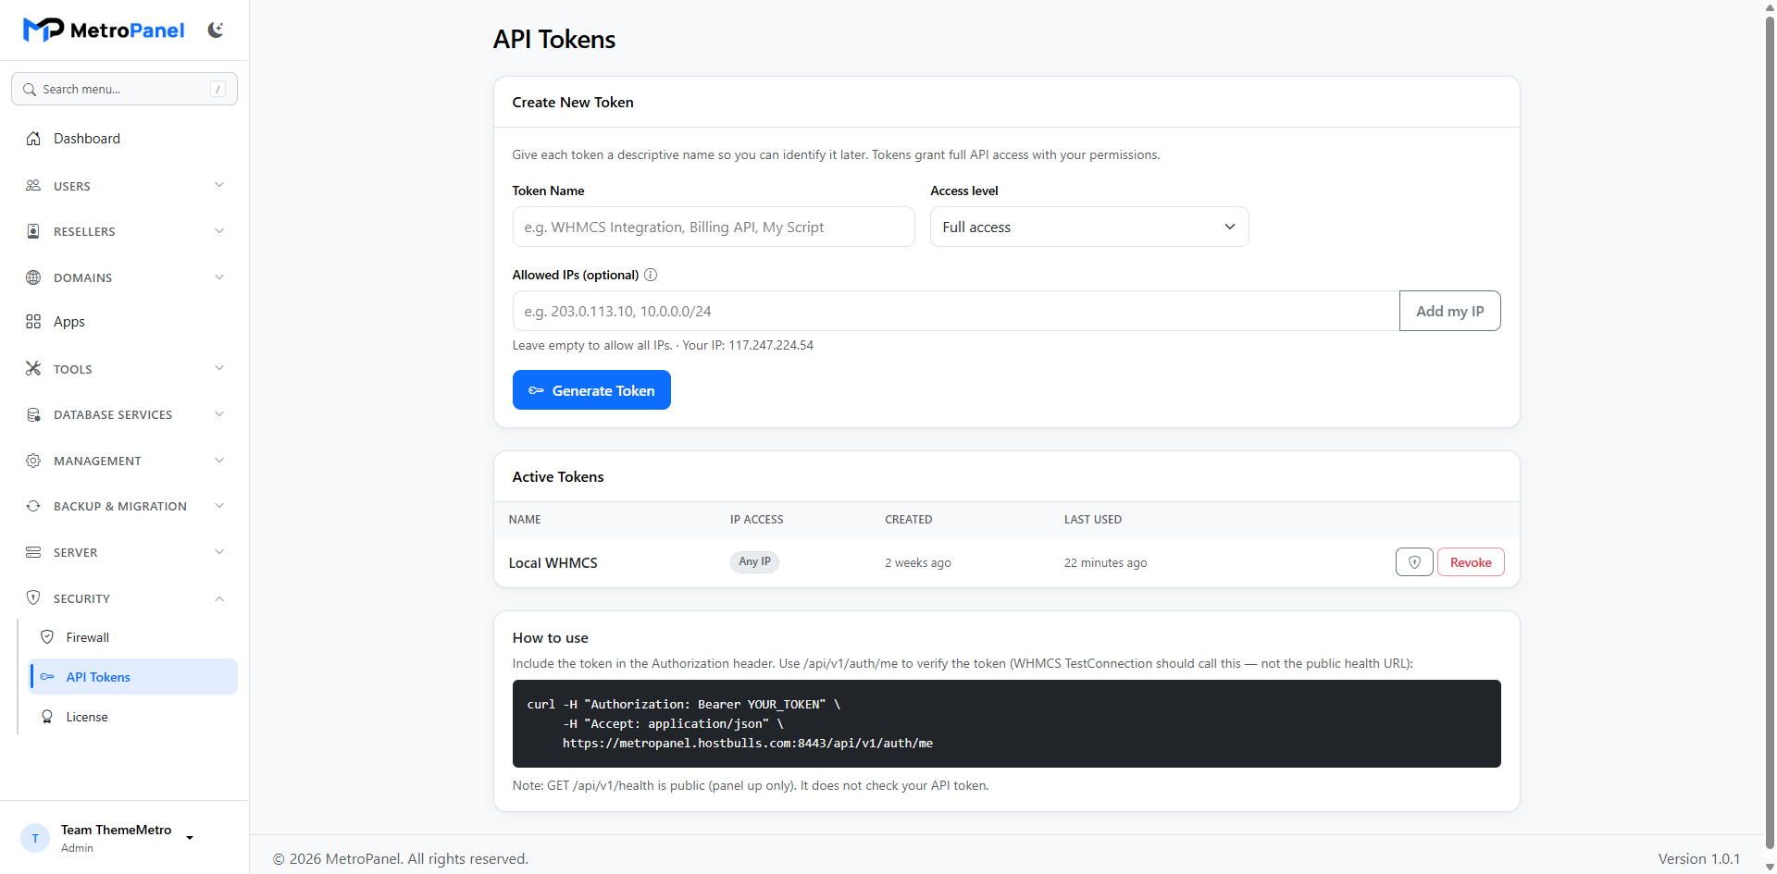Screen dimensions: 1777x874
Task: Expand the TOOLS menu chevron
Action: (x=219, y=368)
